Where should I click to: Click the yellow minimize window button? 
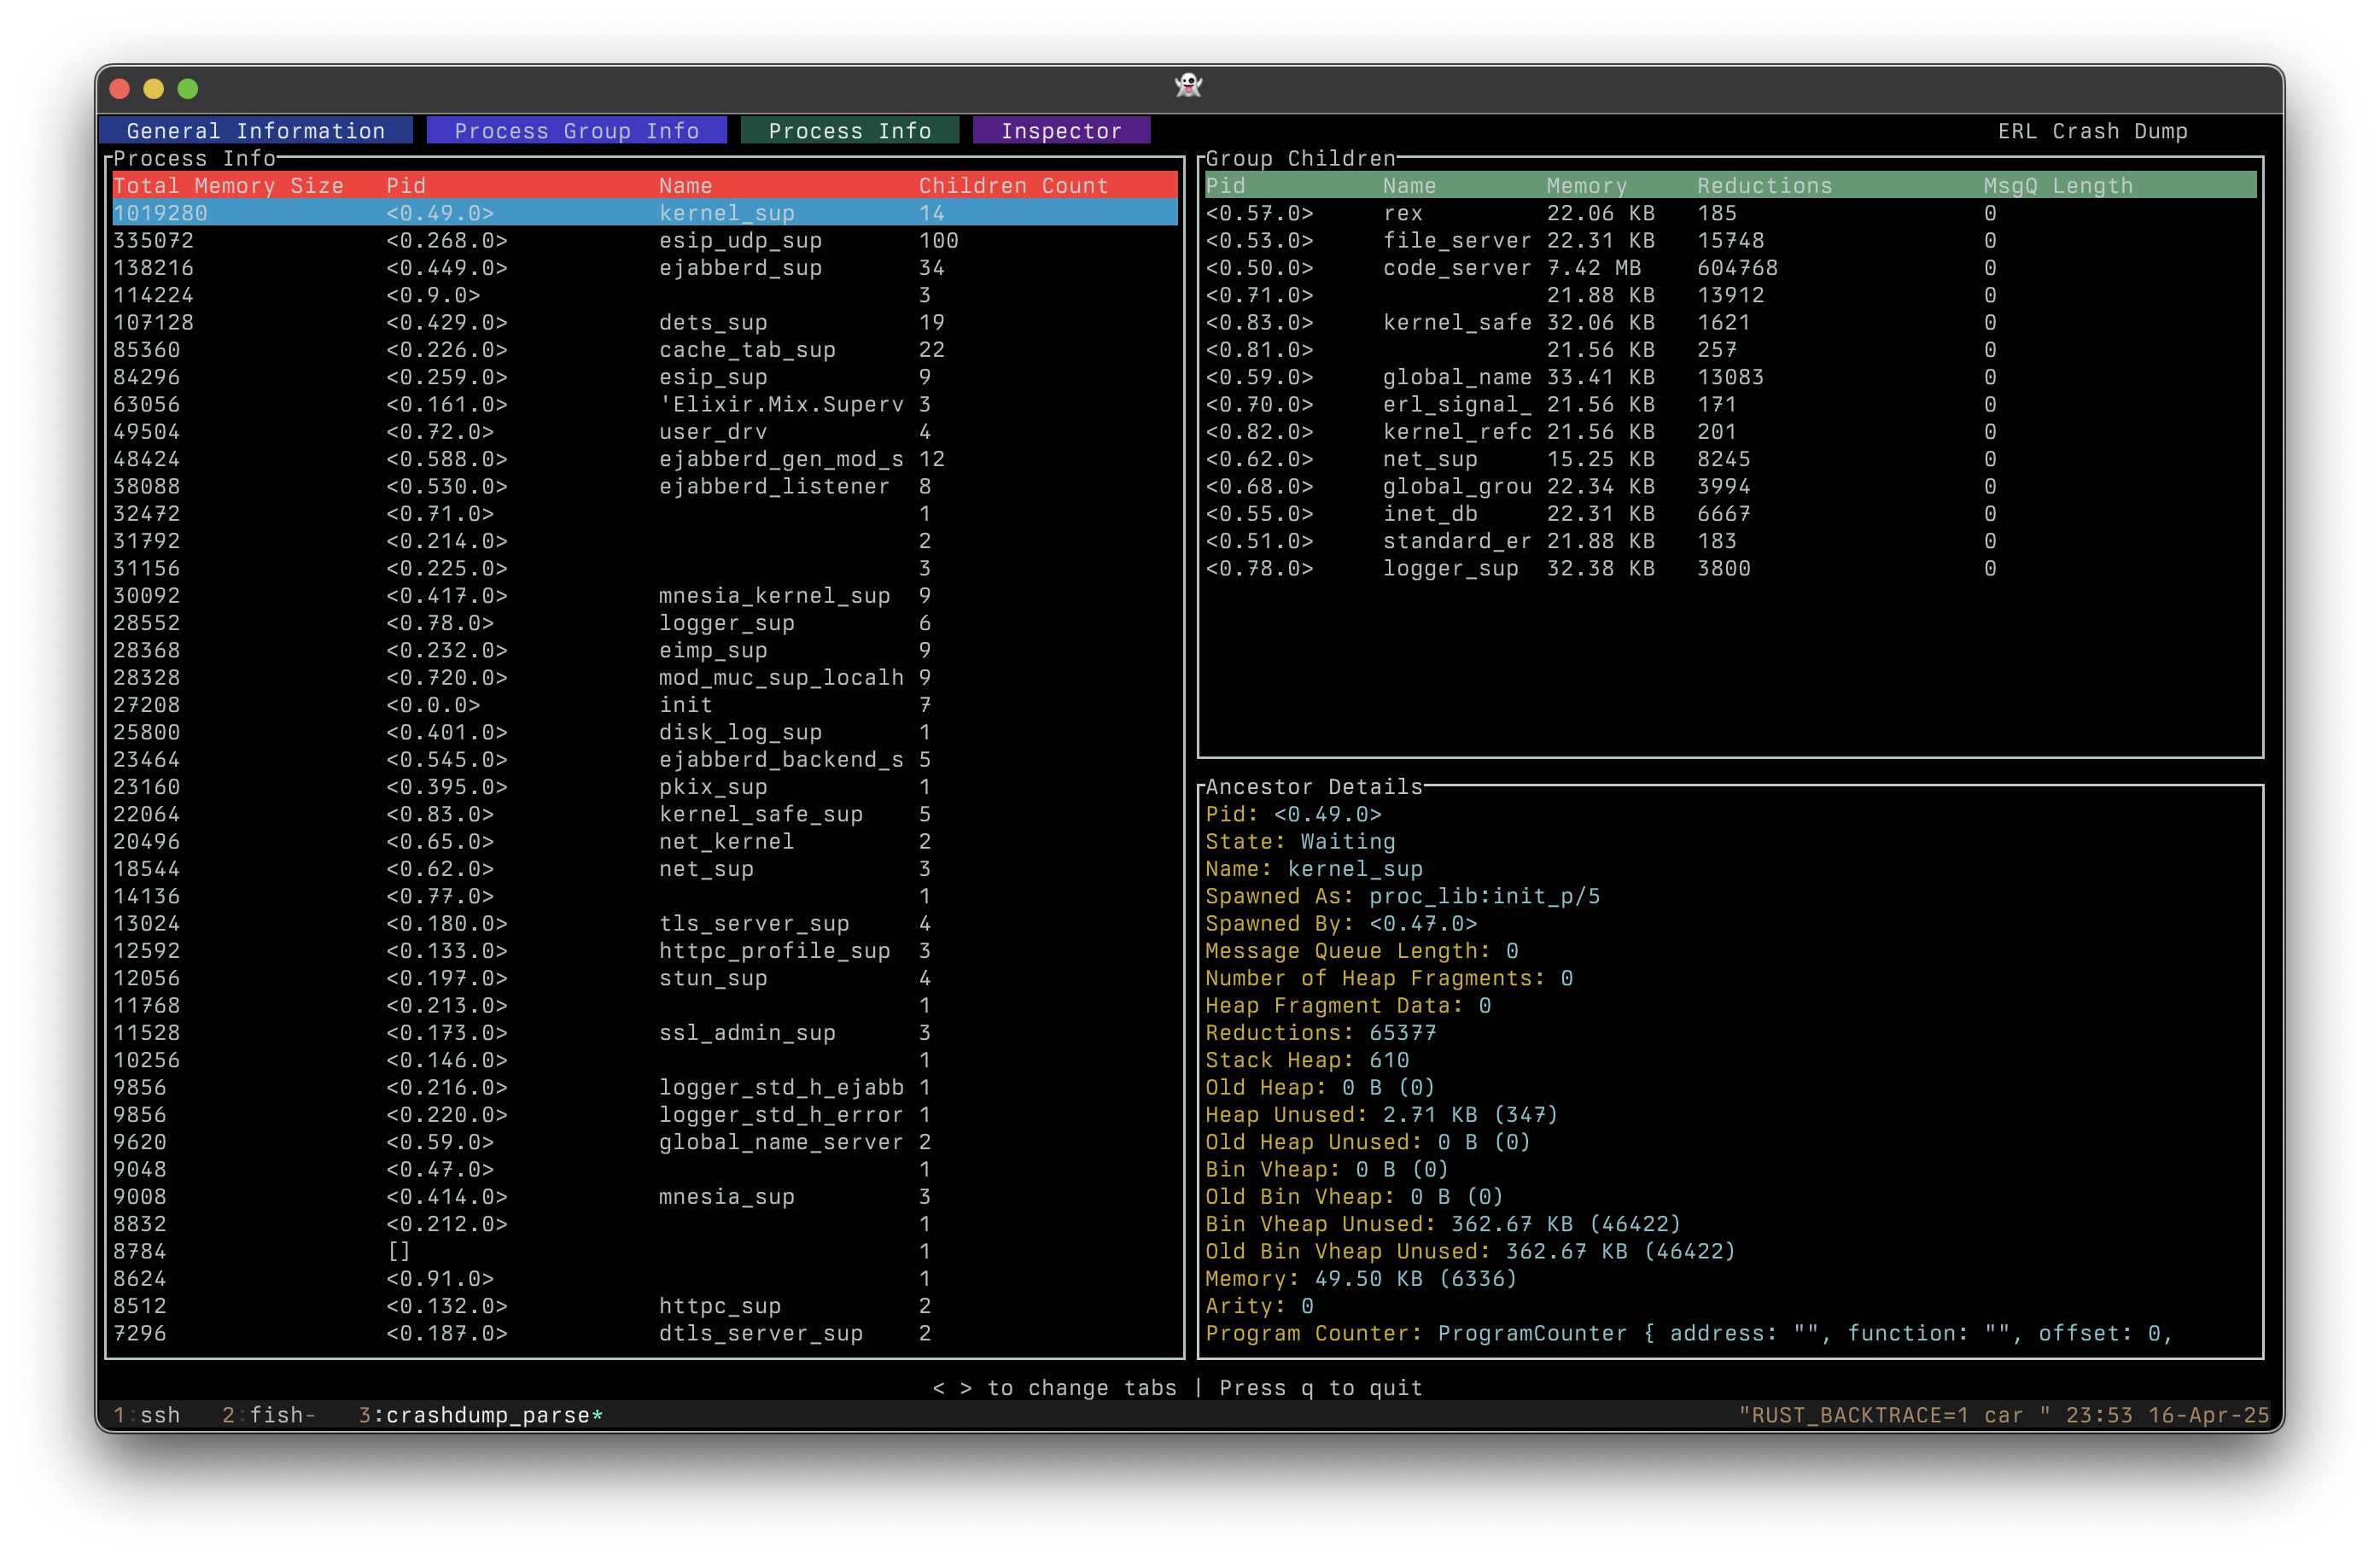pyautogui.click(x=154, y=89)
